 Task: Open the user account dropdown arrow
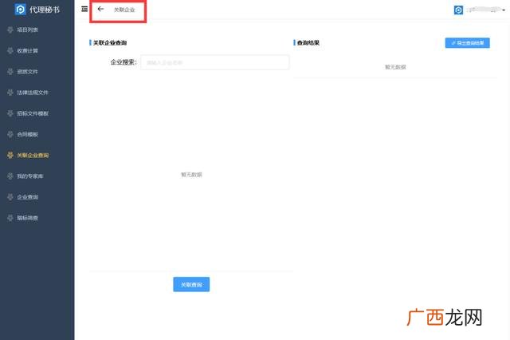click(504, 10)
